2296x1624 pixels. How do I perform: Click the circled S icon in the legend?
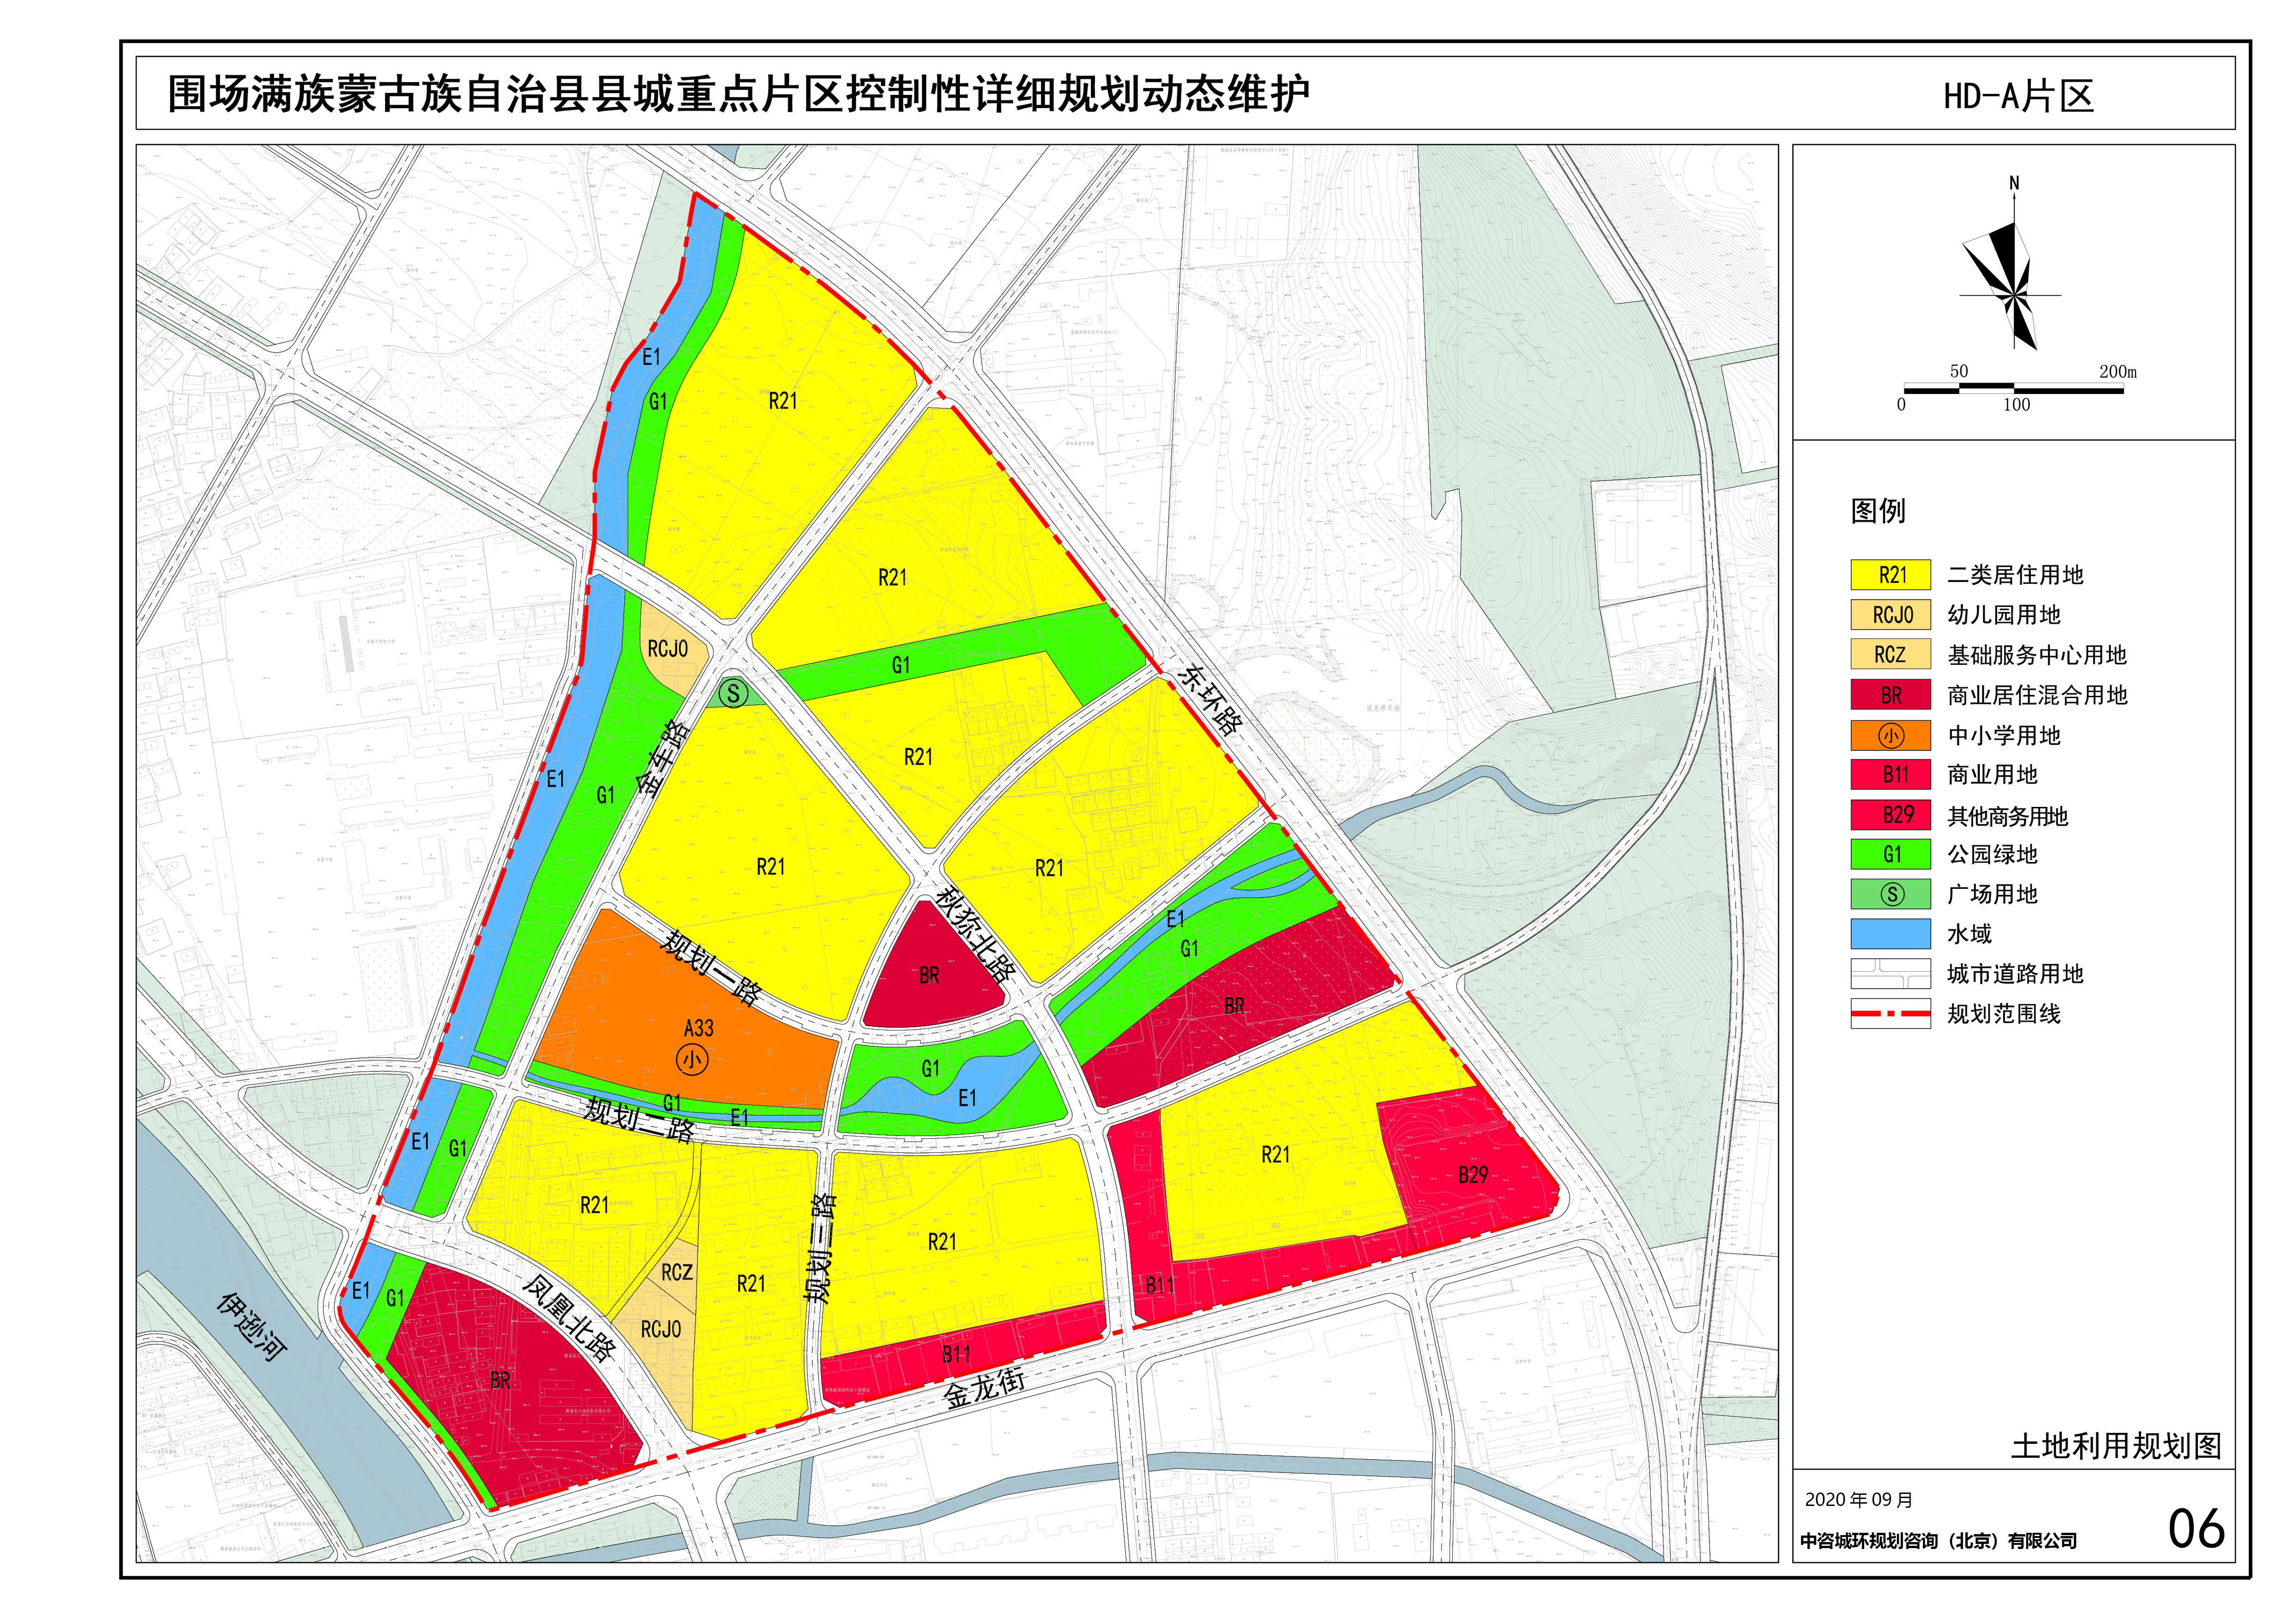[x=1892, y=894]
